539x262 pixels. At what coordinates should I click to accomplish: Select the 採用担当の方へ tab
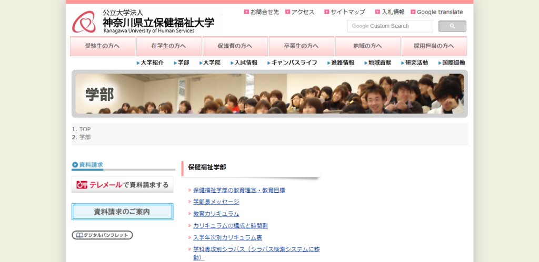[x=434, y=46]
